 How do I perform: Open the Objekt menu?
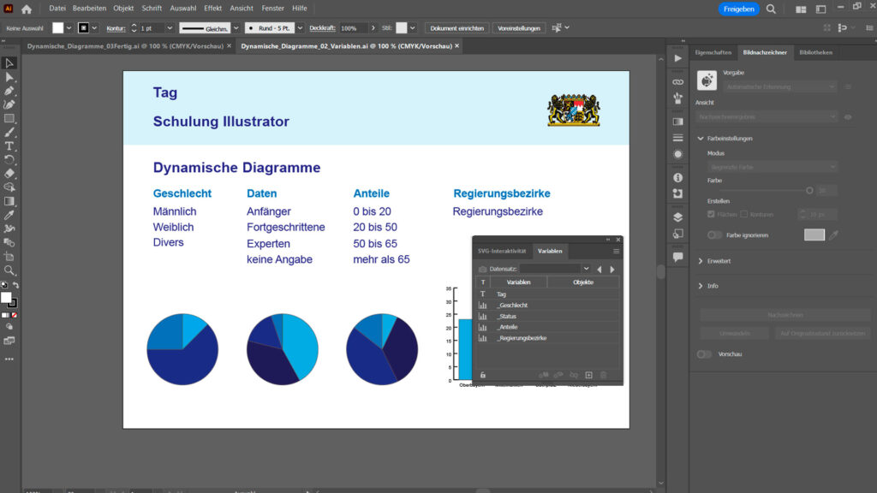(x=123, y=9)
